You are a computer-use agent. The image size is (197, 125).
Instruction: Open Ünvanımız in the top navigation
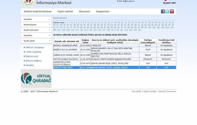point(84,12)
